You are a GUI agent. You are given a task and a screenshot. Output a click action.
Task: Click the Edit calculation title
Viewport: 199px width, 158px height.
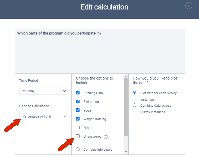pos(104,7)
